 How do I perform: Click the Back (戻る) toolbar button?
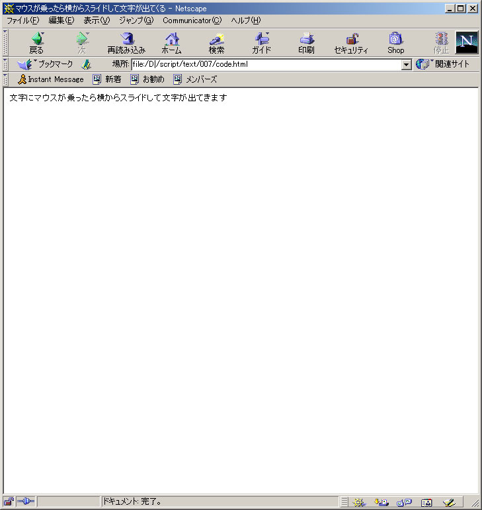pyautogui.click(x=36, y=42)
